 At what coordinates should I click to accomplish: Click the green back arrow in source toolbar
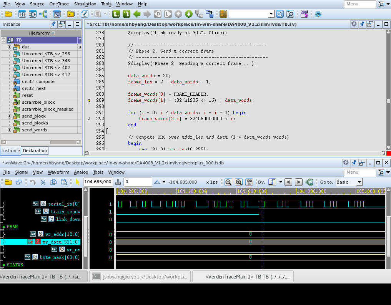click(136, 14)
